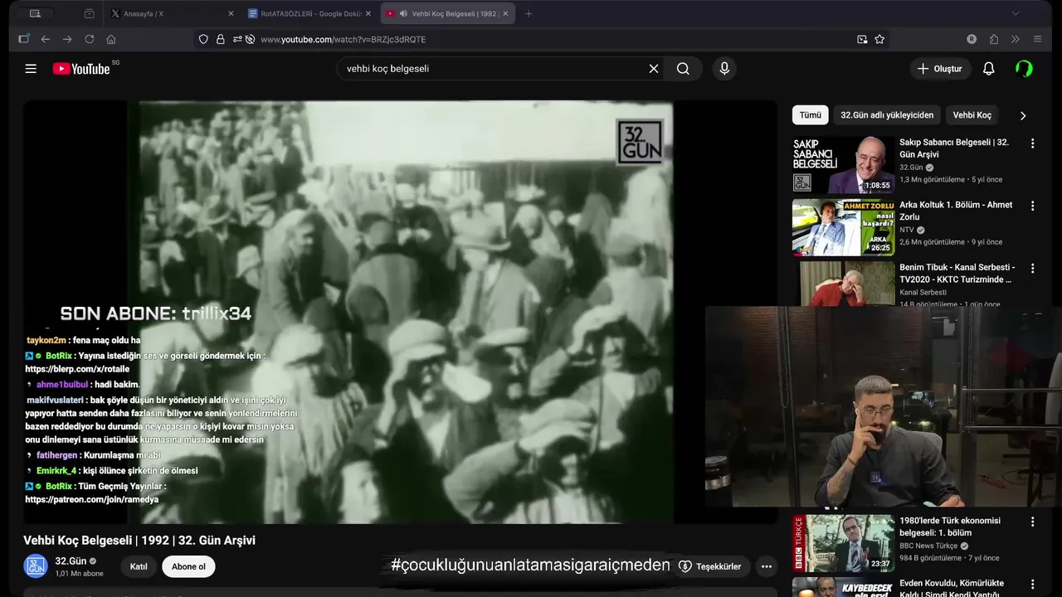Go back in the browser

coord(45,39)
